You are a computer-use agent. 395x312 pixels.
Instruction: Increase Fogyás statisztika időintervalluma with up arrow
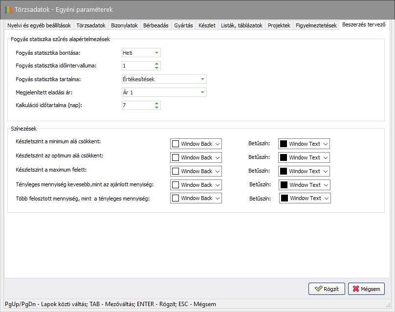pyautogui.click(x=156, y=64)
